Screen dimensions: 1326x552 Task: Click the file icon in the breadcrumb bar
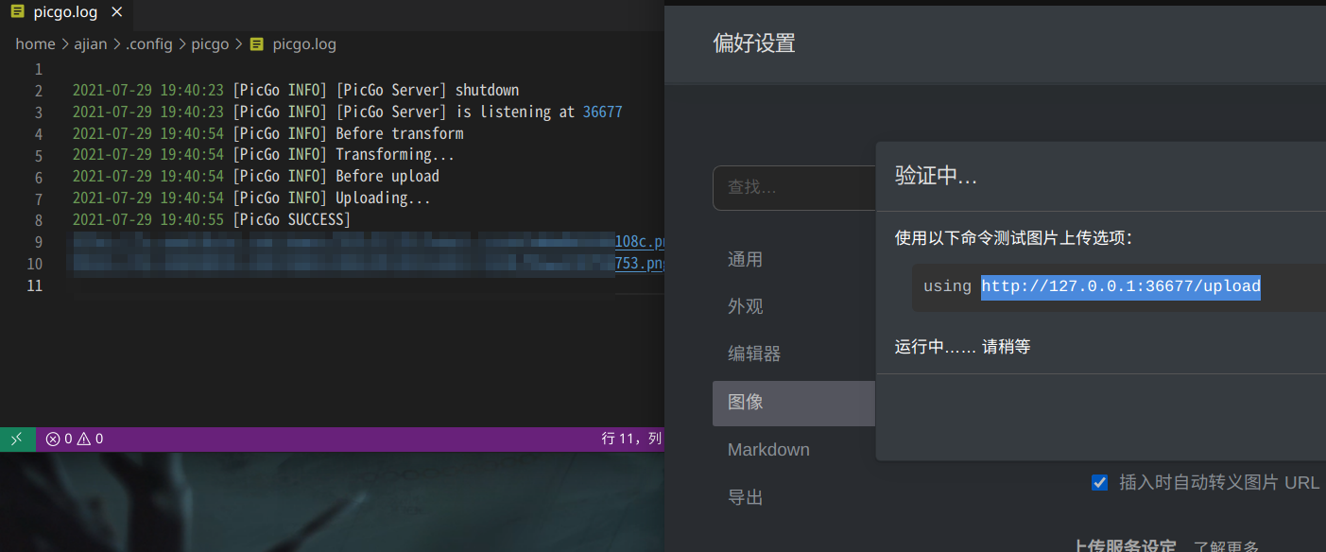[255, 43]
